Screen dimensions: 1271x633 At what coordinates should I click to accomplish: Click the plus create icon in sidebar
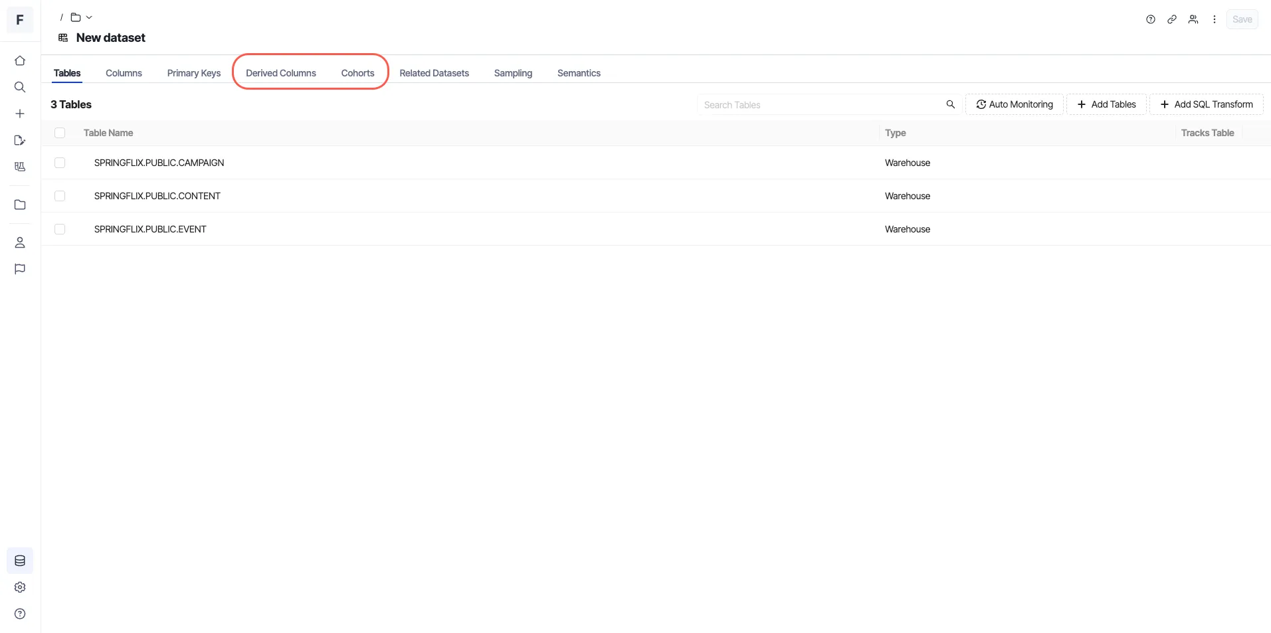20,114
